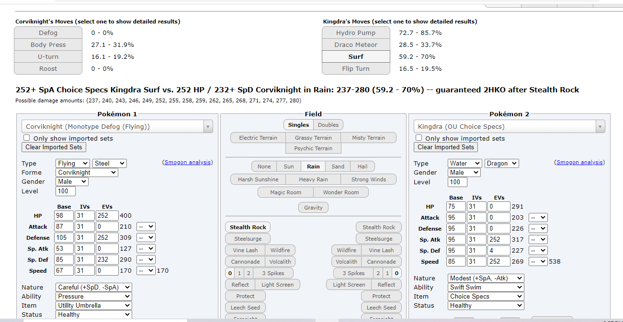Image resolution: width=623 pixels, height=322 pixels.
Task: Toggle the bold Stealth Rock on Corviknight's side
Action: 248,227
